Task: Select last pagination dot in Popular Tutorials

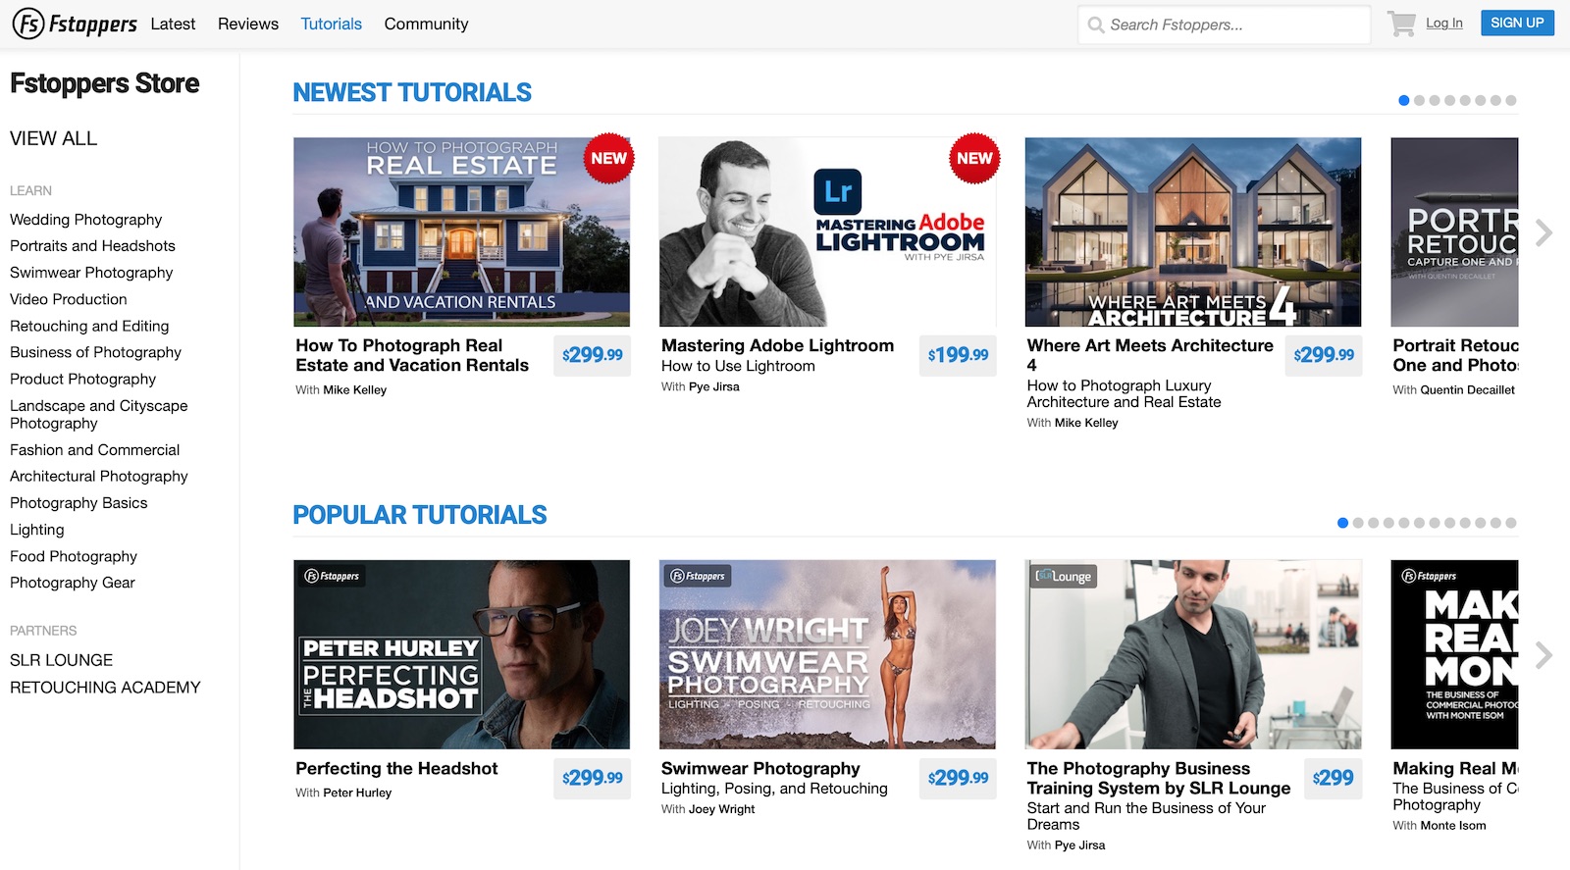Action: click(1511, 523)
